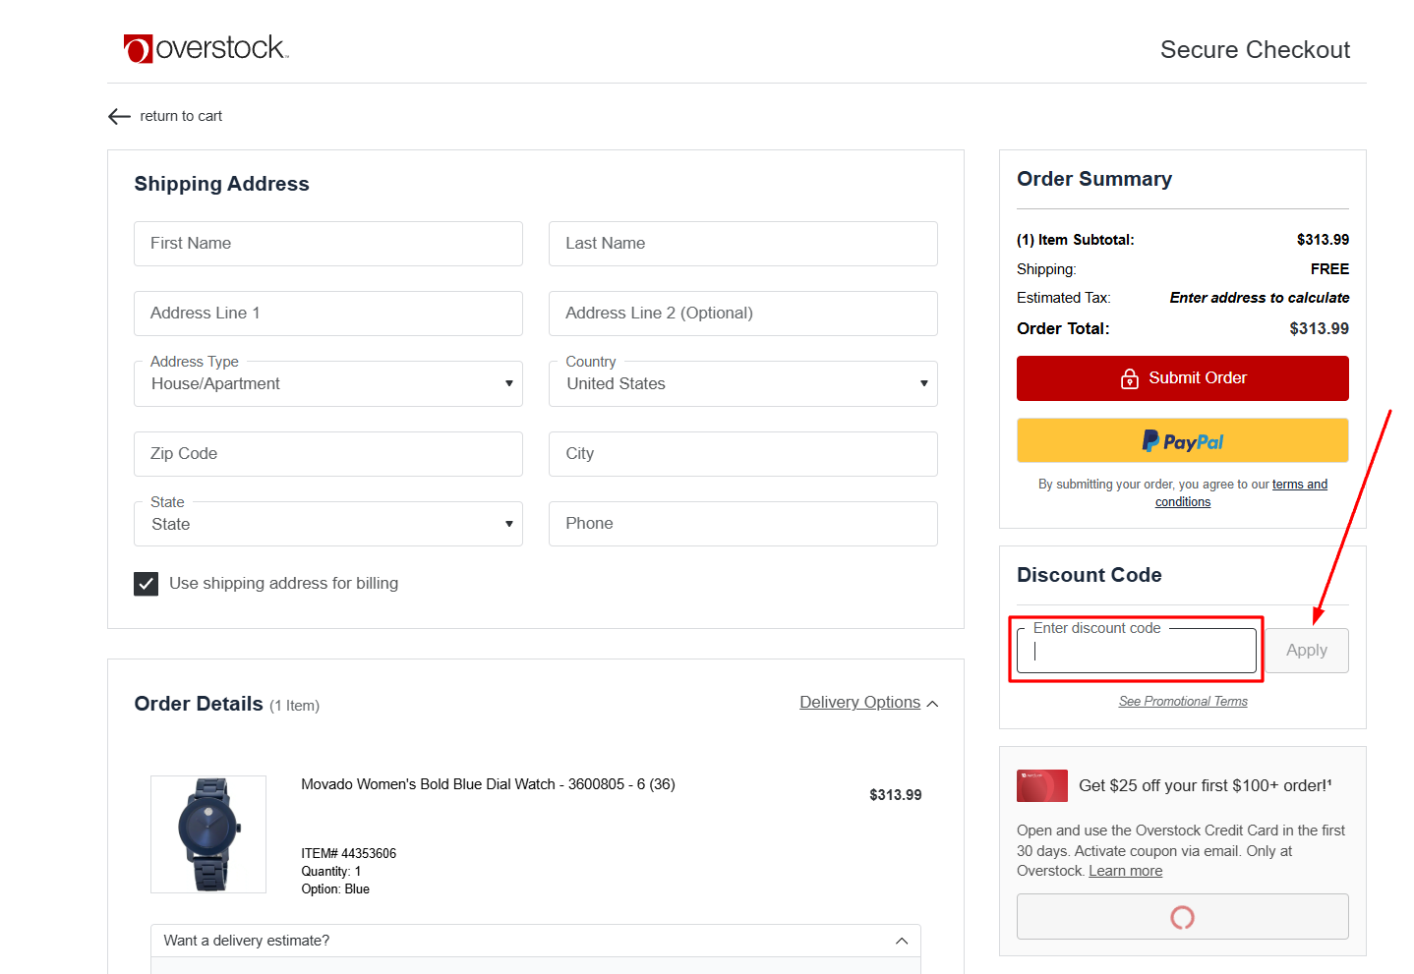Screen dimensions: 1414x974
Task: Click the Movado watch thumbnail image
Action: click(208, 834)
